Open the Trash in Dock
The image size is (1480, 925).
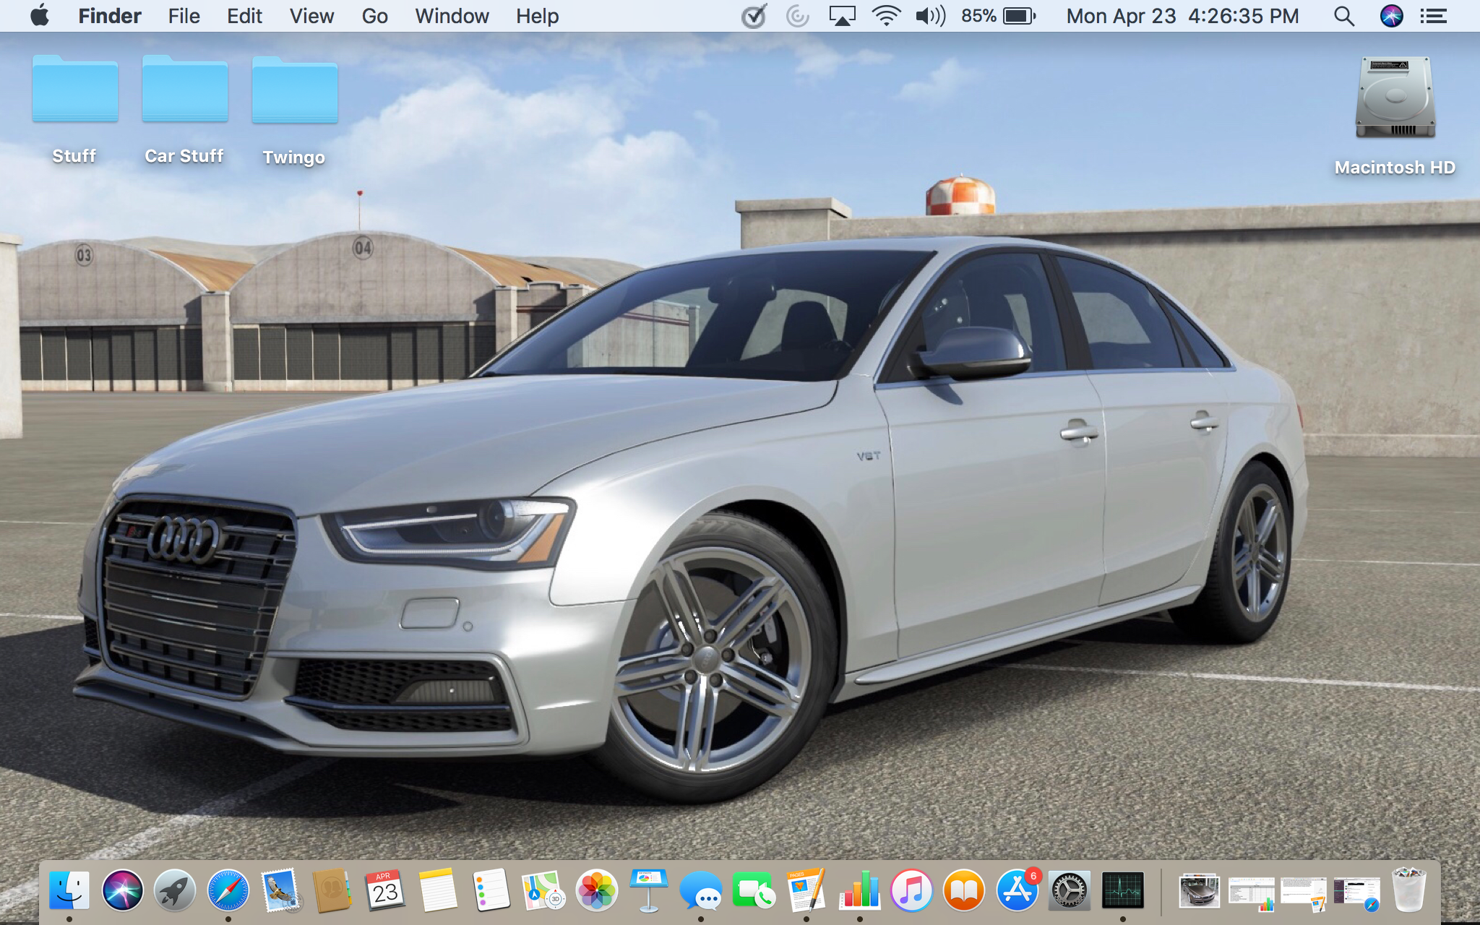(1408, 890)
